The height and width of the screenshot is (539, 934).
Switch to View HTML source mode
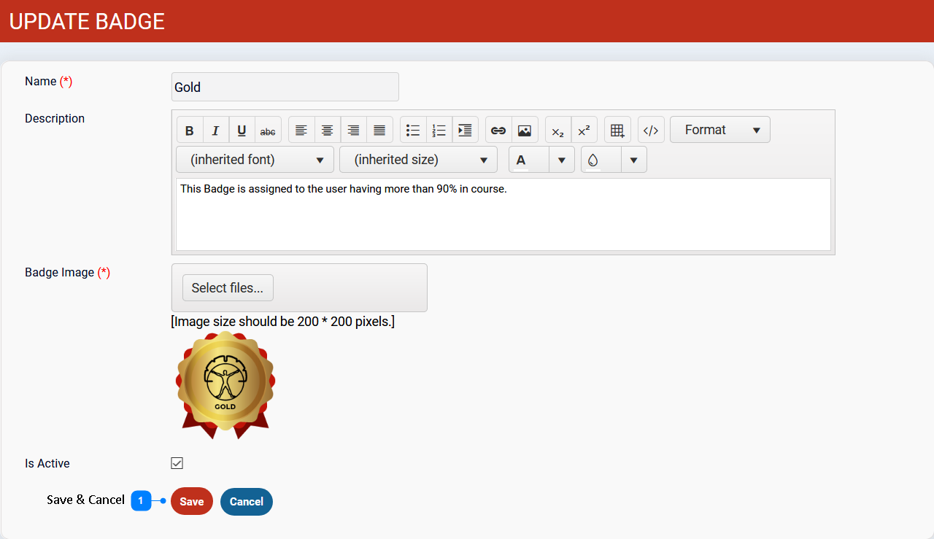coord(651,131)
